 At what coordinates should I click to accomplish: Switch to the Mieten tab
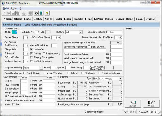coord(109,19)
